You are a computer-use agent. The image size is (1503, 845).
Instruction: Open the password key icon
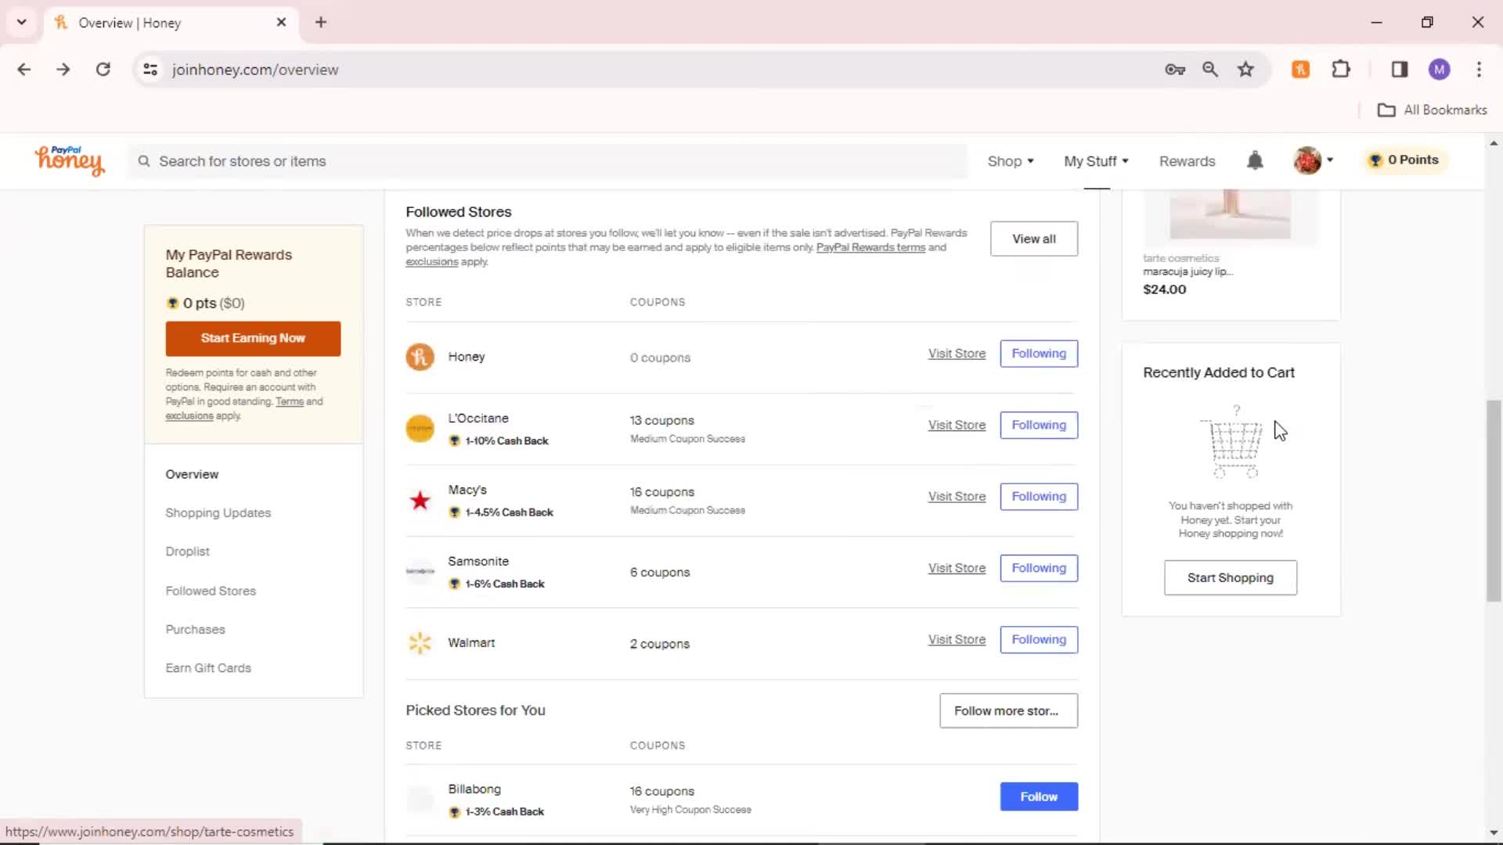click(x=1174, y=70)
